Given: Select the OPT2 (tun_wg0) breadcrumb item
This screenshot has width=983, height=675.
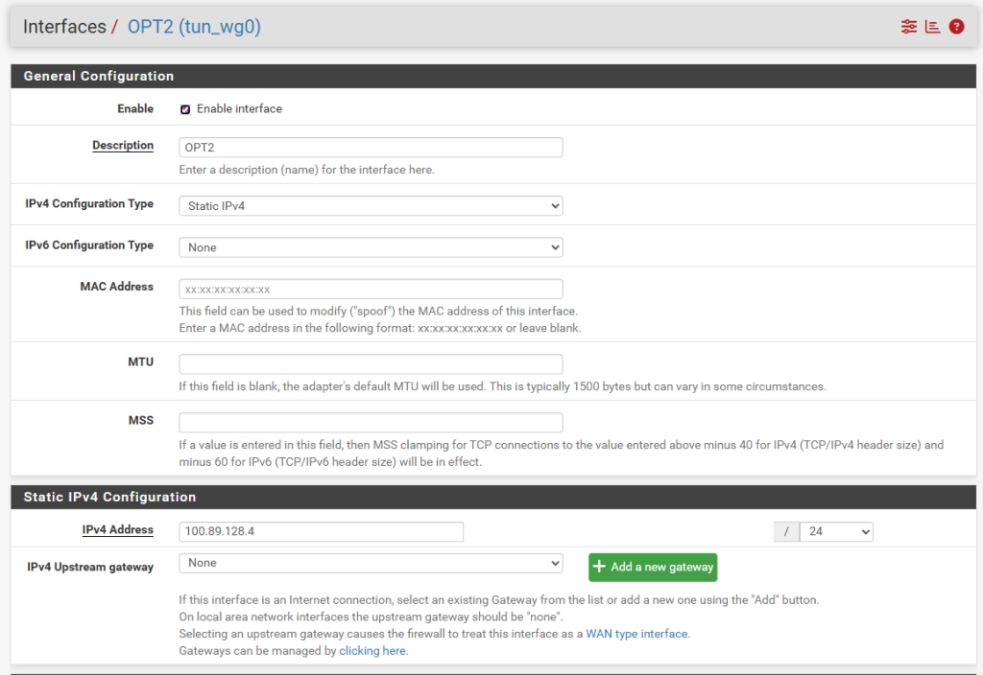Looking at the screenshot, I should click(x=194, y=27).
